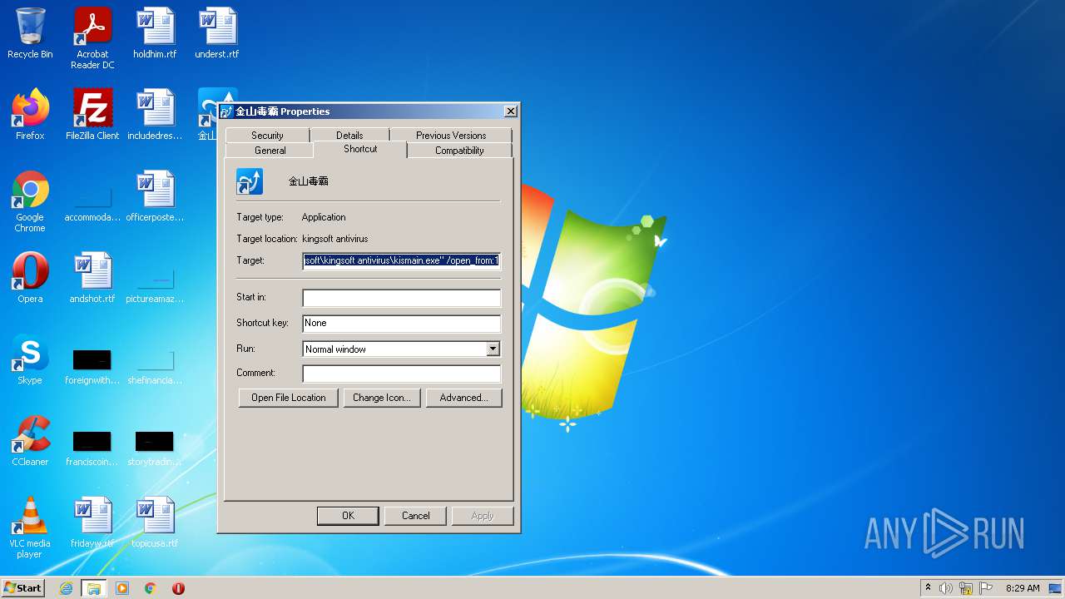Cancel the Properties dialog
The width and height of the screenshot is (1065, 599).
coord(416,516)
